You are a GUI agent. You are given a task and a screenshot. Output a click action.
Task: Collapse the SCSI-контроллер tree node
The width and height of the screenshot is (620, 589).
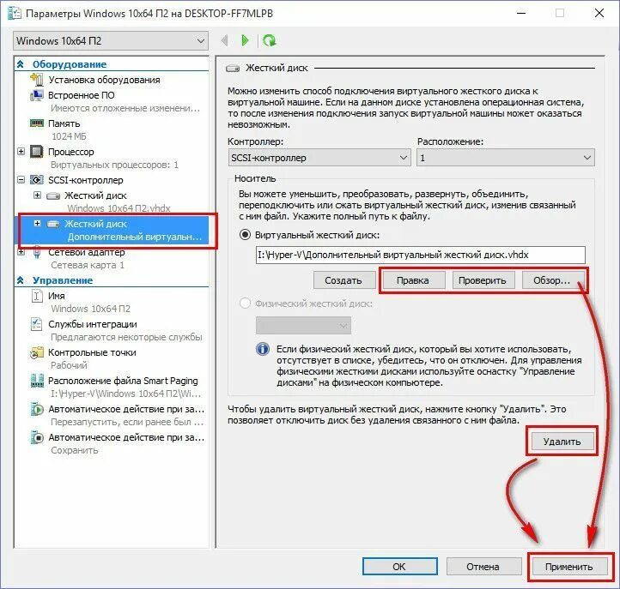click(21, 180)
